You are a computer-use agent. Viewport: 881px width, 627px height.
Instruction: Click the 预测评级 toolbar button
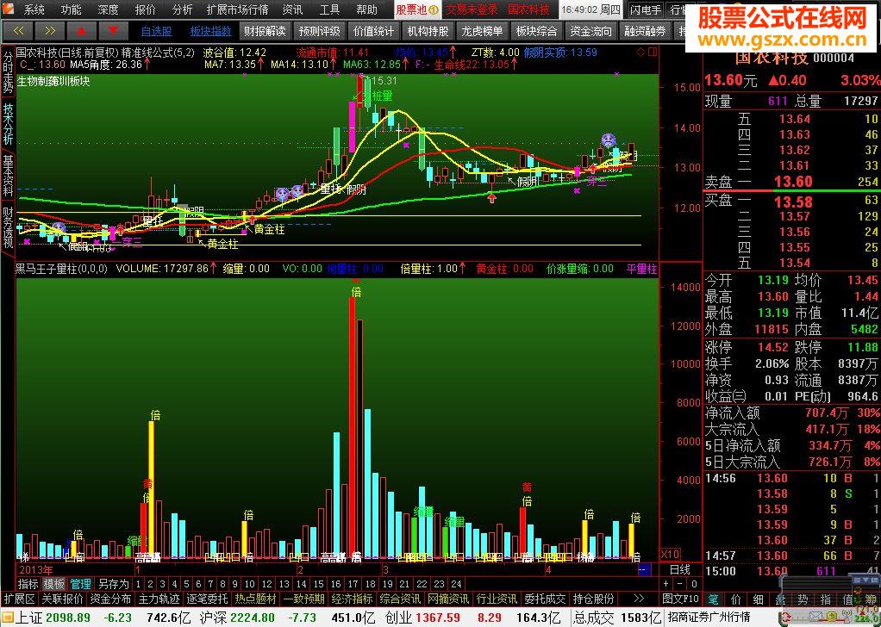tap(319, 31)
